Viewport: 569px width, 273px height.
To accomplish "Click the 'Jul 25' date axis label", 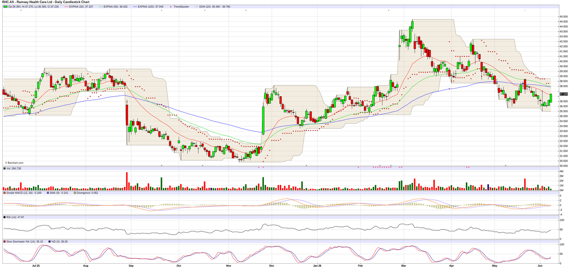I will coord(36,266).
